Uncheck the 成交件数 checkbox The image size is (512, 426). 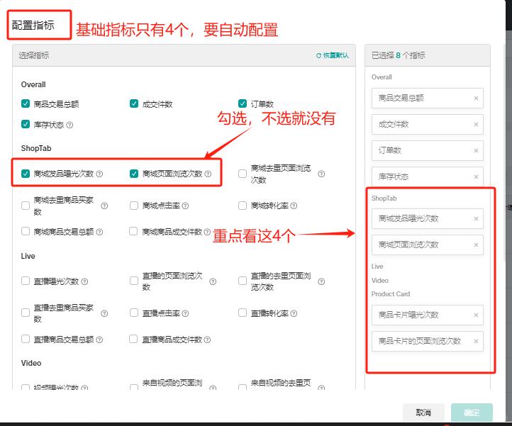tap(134, 103)
